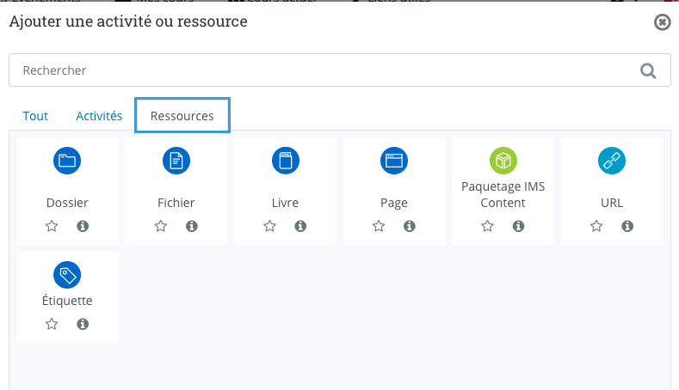Choose the Fichier file resource icon

(x=176, y=161)
